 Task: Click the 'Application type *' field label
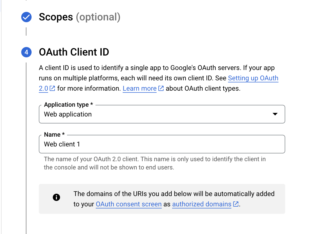coord(68,105)
